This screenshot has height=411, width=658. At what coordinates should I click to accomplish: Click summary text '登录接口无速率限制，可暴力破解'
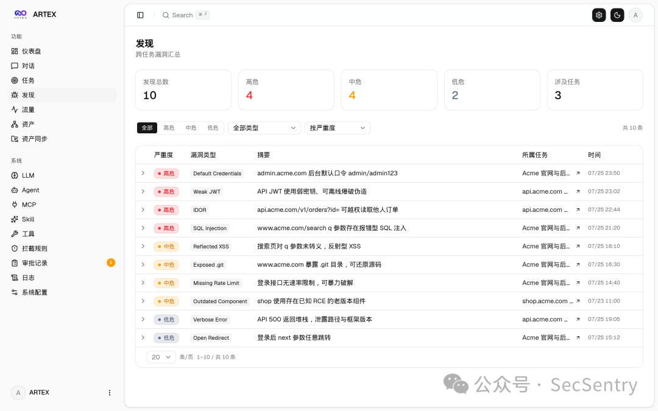pyautogui.click(x=305, y=283)
